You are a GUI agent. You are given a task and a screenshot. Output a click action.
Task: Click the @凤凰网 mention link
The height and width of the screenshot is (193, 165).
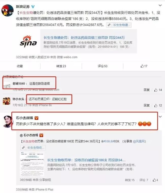pyautogui.click(x=139, y=141)
